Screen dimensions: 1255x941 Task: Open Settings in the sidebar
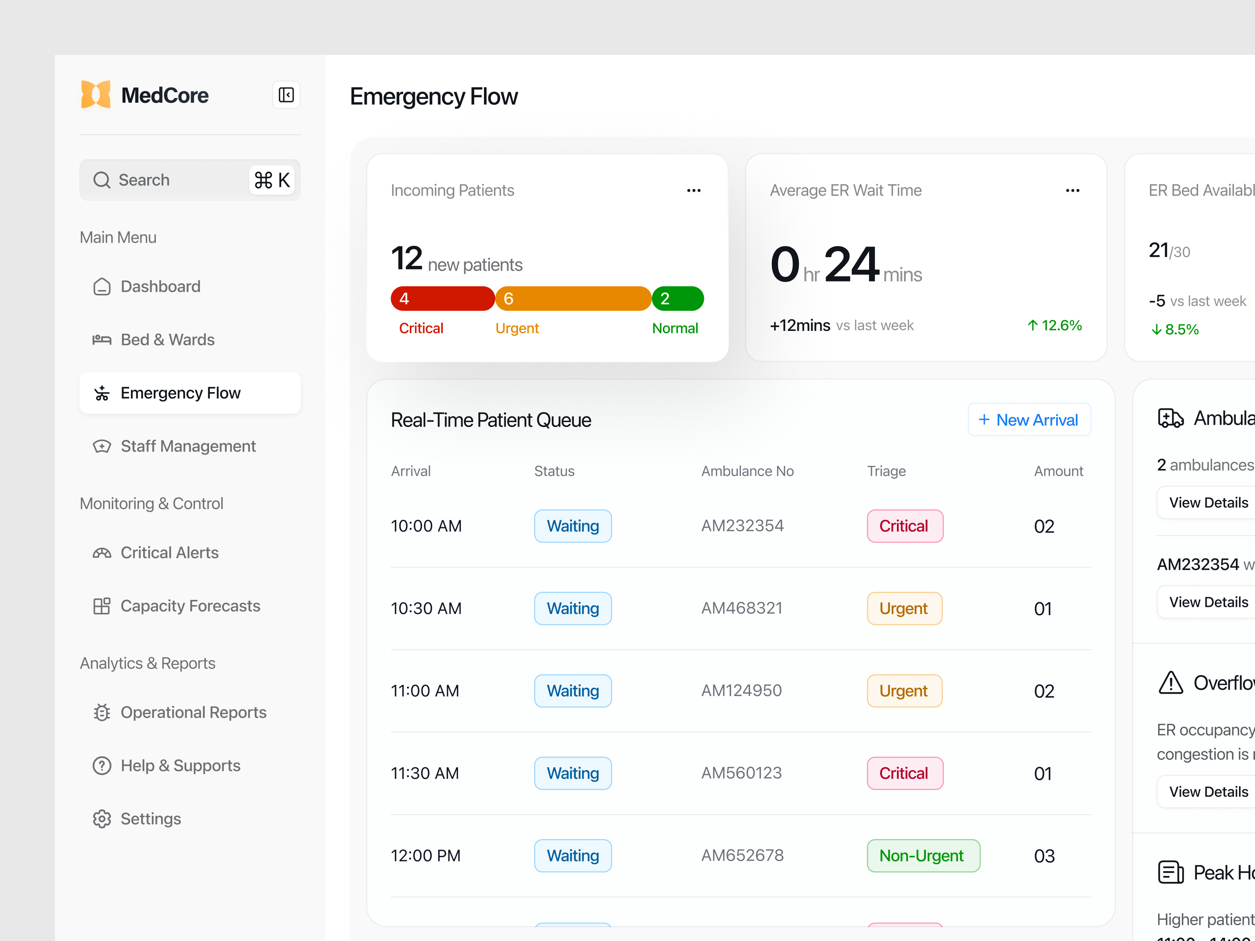pyautogui.click(x=190, y=819)
